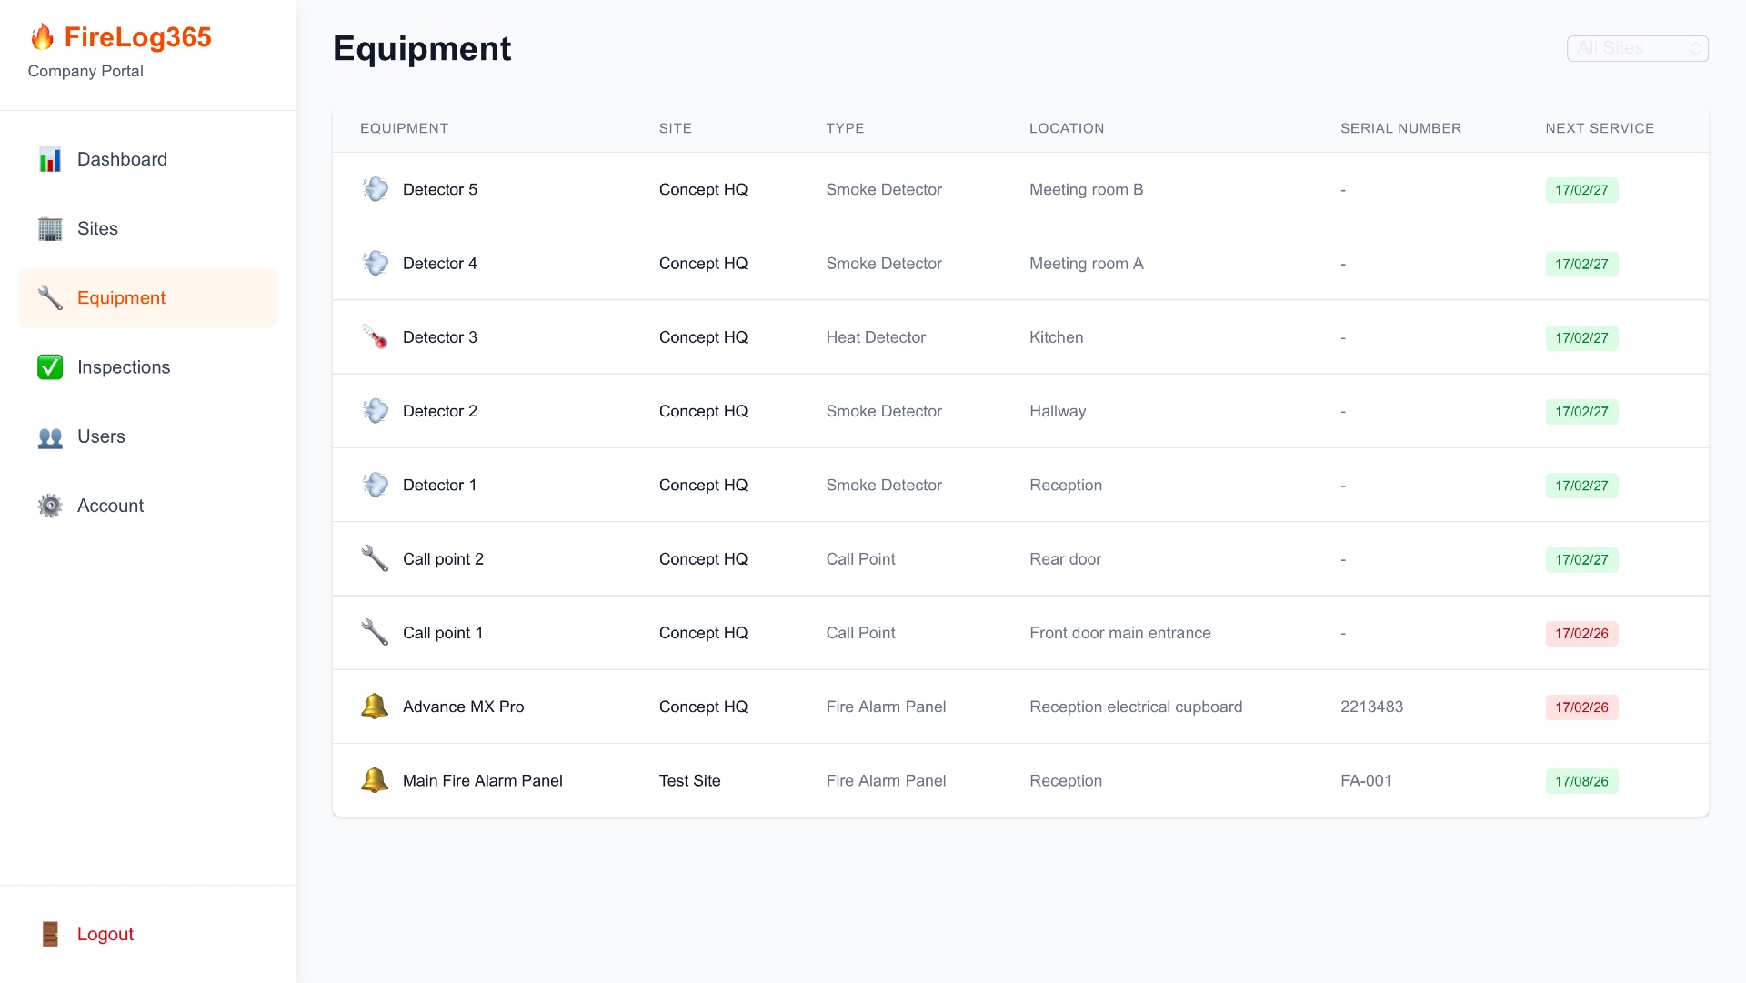
Task: Click the Next Service column header
Action: tap(1599, 128)
